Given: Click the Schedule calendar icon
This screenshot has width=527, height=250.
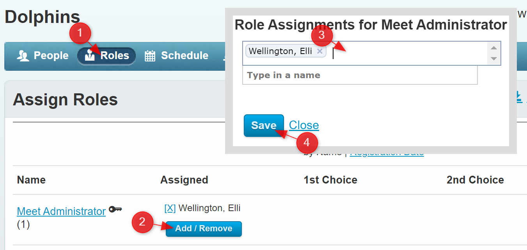Looking at the screenshot, I should [x=150, y=56].
